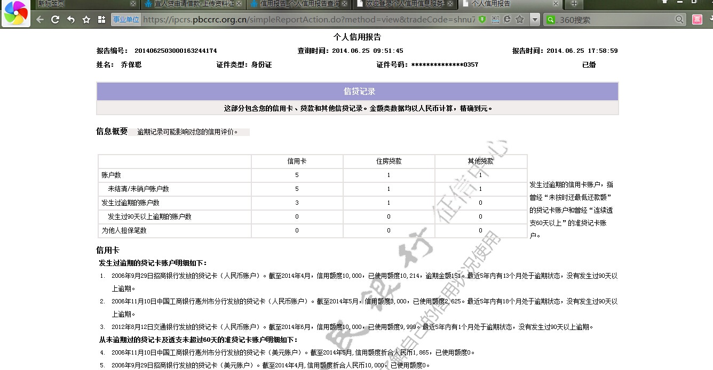Open favorites star in left toolbar
Screen dimensions: 713x370
[x=86, y=20]
